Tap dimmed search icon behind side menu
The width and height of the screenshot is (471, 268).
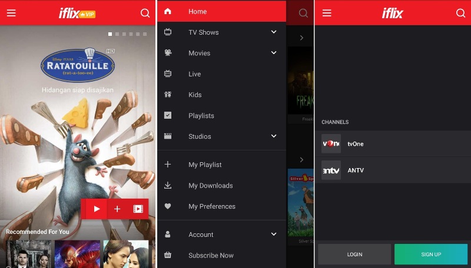click(303, 13)
